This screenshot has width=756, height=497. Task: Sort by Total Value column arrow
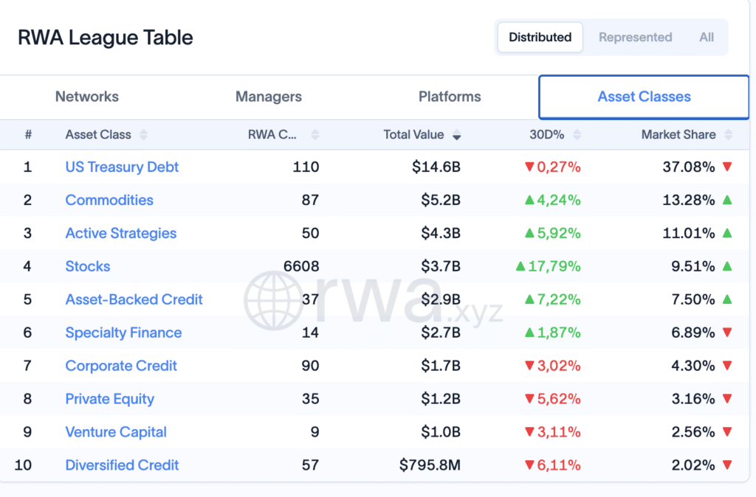[456, 135]
